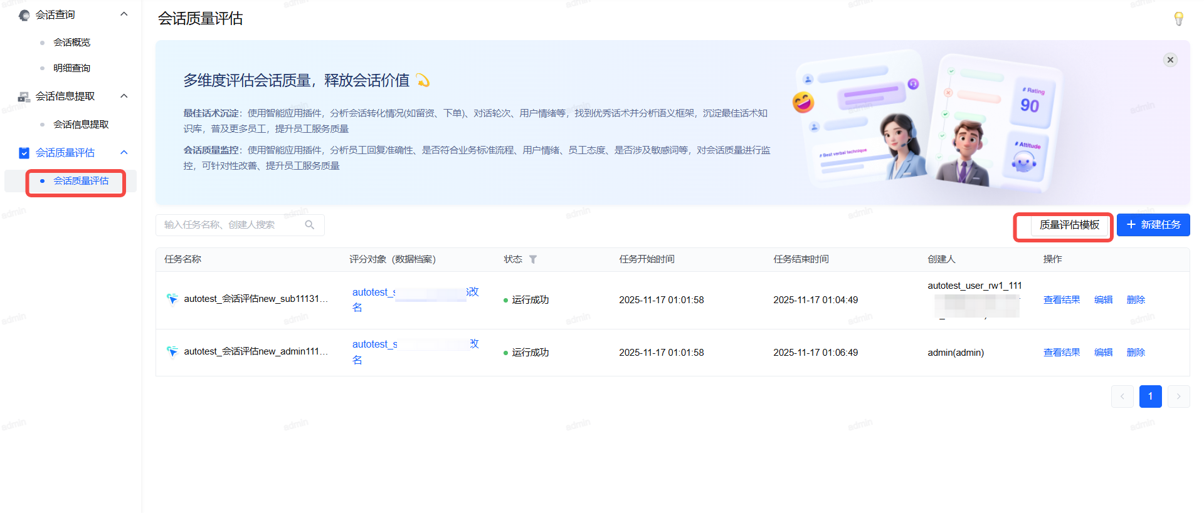Go to page 1 in pagination

click(1150, 396)
